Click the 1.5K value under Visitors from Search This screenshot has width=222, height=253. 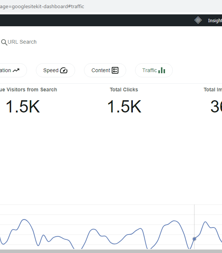point(23,107)
